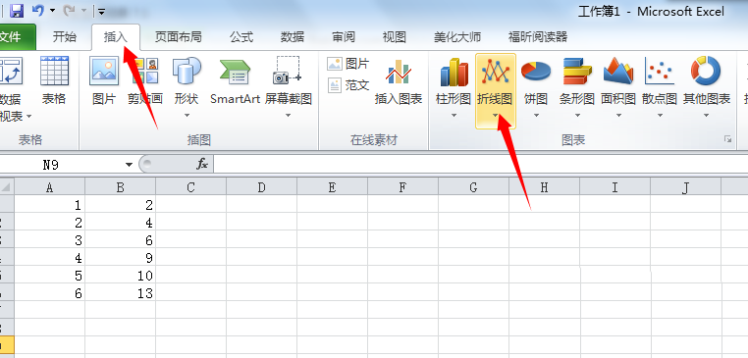This screenshot has width=748, height=358.
Task: Click the Undo arrow icon
Action: pos(38,10)
